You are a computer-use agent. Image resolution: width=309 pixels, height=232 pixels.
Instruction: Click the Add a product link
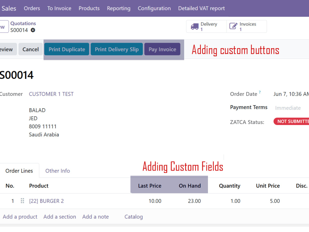coord(20,217)
